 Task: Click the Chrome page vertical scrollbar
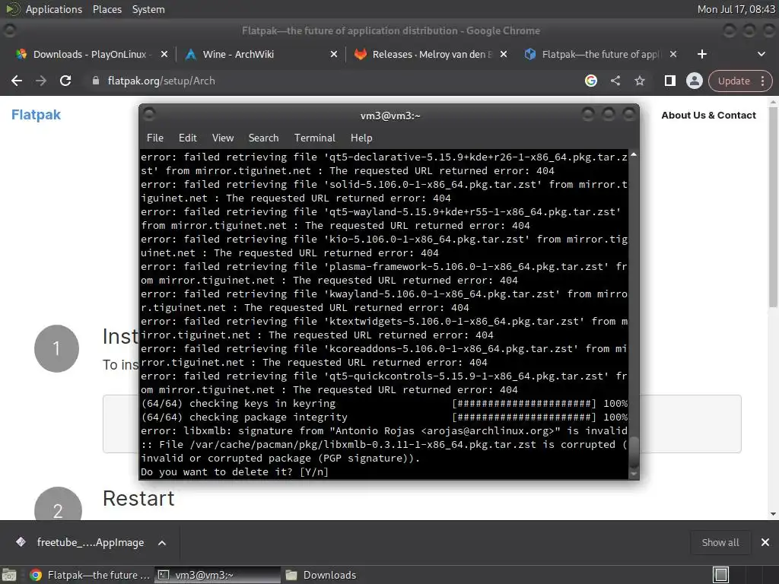pos(773,208)
